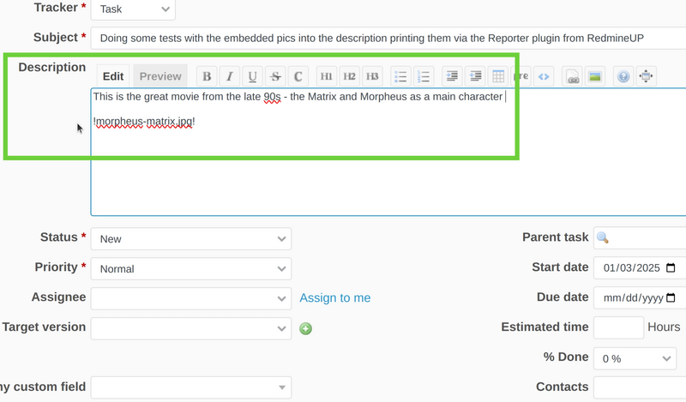Insert a table in the description
Screen dimensions: 686x402
(498, 76)
